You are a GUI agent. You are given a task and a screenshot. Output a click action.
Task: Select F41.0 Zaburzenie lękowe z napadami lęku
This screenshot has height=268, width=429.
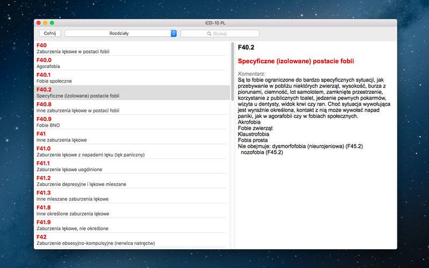pos(131,152)
